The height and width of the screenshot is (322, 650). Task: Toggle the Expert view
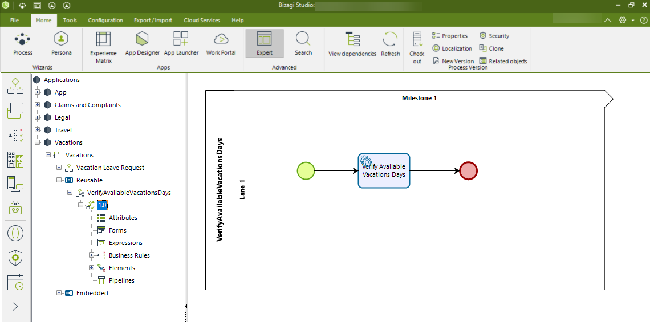(265, 43)
